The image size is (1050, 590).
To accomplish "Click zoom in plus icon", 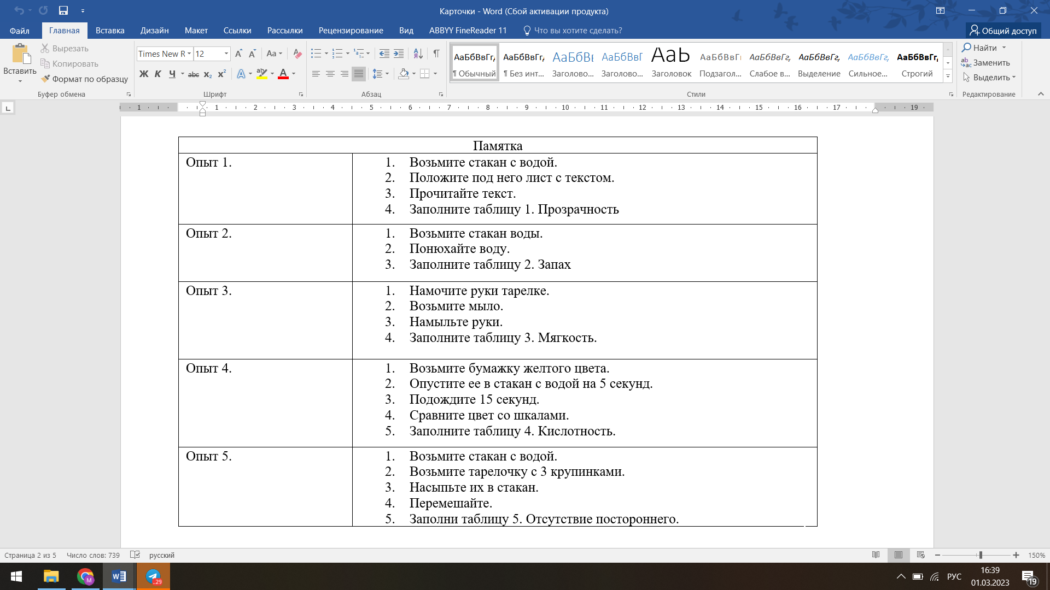I will pyautogui.click(x=1016, y=555).
